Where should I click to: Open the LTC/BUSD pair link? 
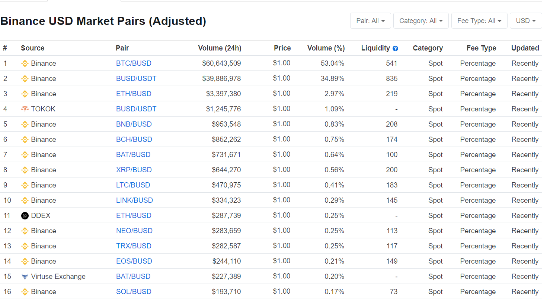(x=133, y=185)
